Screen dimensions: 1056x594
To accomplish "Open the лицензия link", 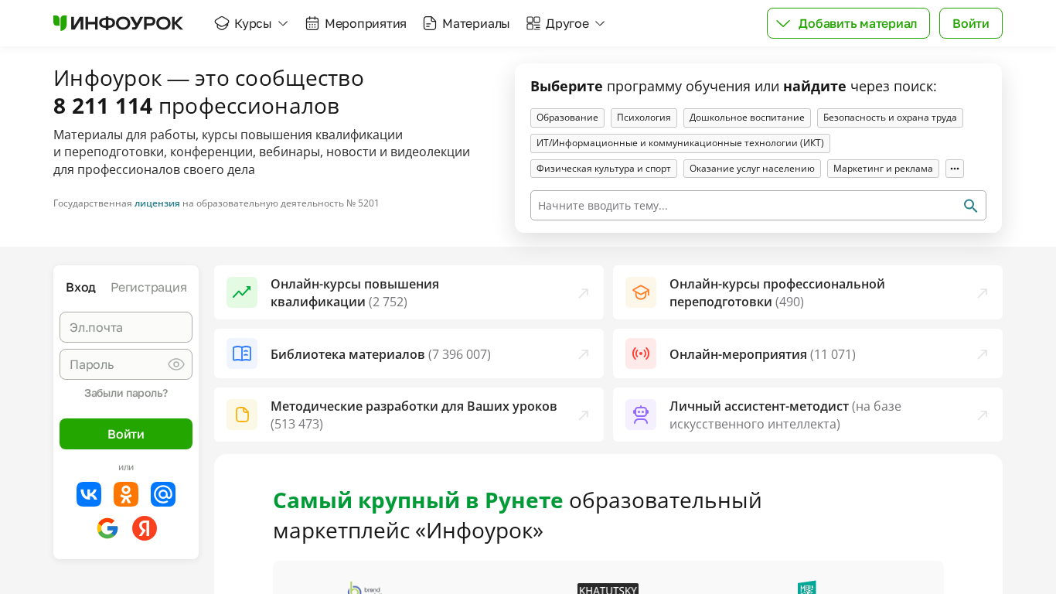I will pos(157,203).
